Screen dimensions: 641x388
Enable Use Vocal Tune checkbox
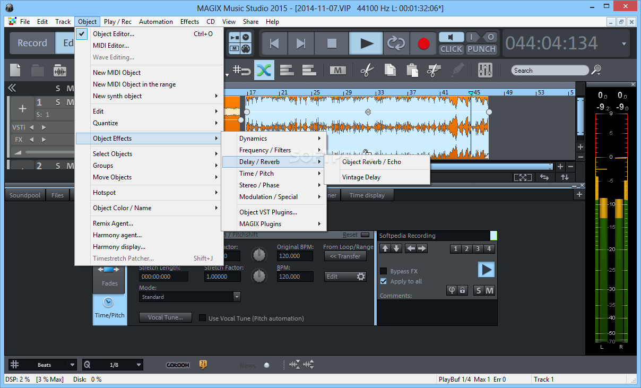[x=202, y=318]
